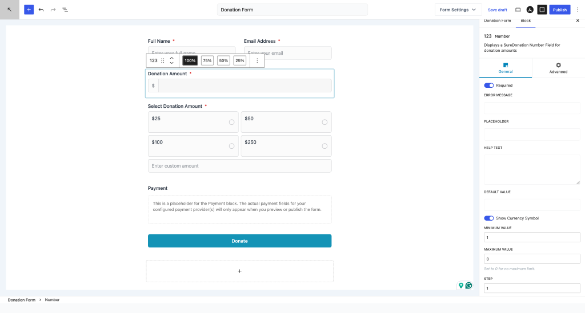Set block width to 25%
Viewport: 585px width, 313px height.
click(x=239, y=60)
